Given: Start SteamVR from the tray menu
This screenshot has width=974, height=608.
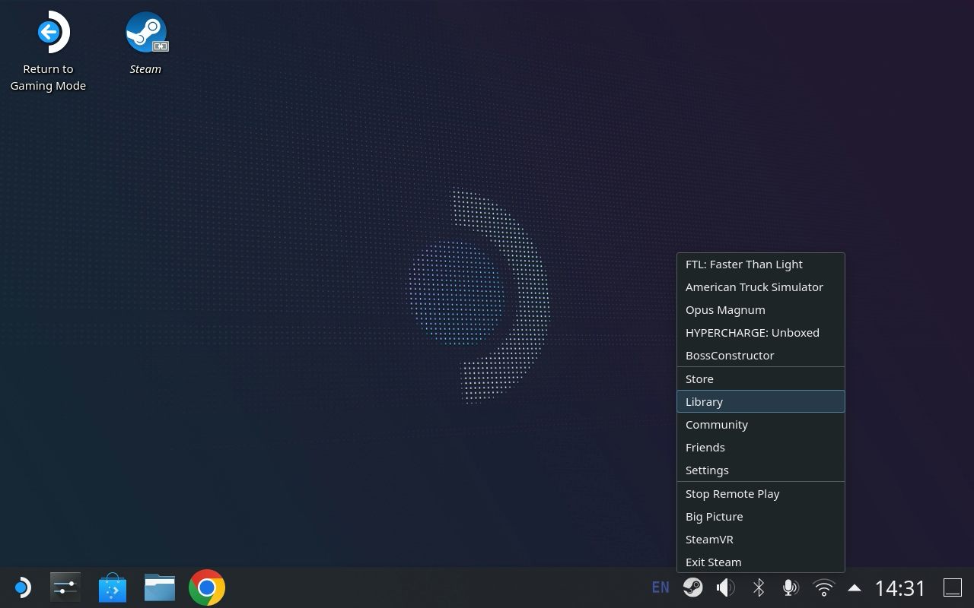Looking at the screenshot, I should pyautogui.click(x=761, y=540).
